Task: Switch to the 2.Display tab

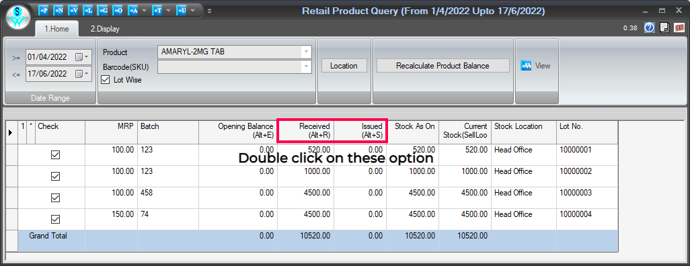Action: (x=105, y=29)
